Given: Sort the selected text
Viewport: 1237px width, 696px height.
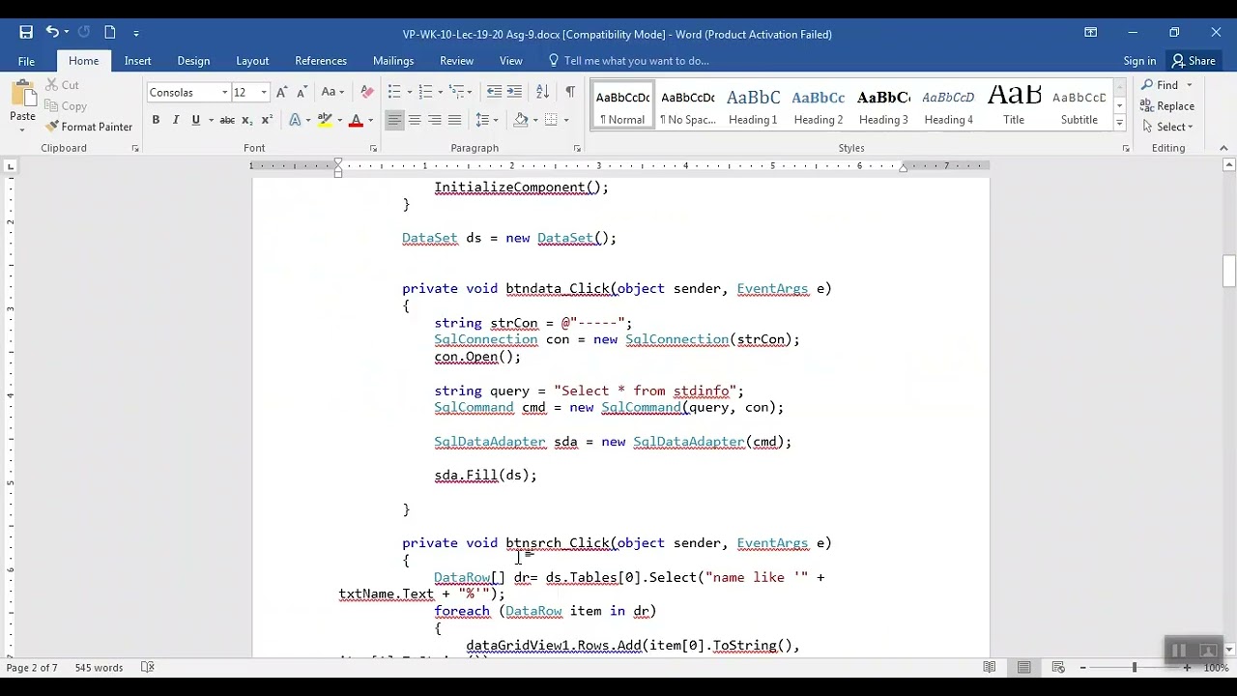Looking at the screenshot, I should 542,92.
